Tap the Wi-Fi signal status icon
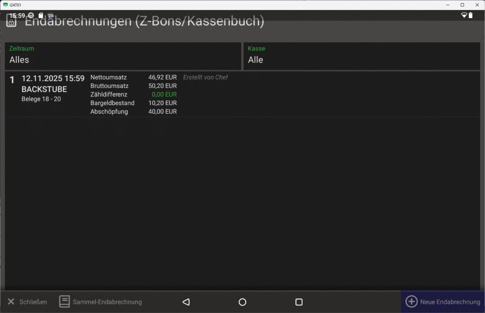Screen dimensions: 485x313 (464, 15)
